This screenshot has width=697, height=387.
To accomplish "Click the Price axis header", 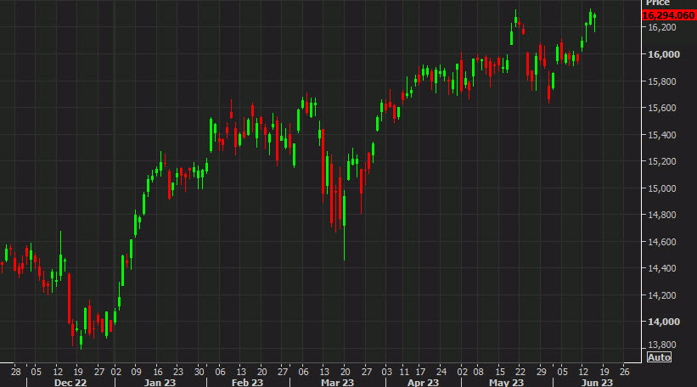I will pos(658,3).
